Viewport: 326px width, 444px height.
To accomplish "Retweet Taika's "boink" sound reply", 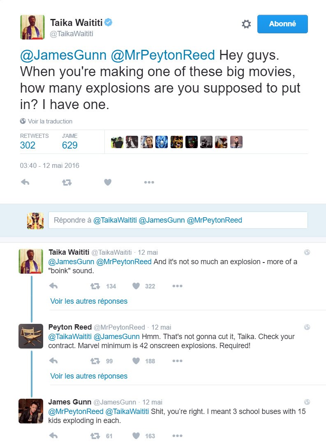I will [95, 286].
